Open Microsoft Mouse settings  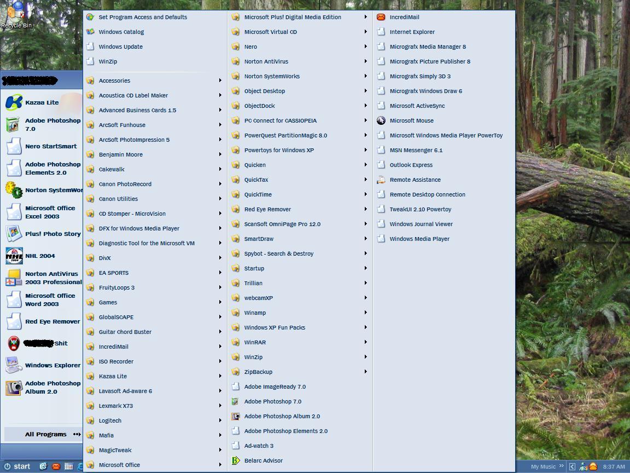(x=412, y=120)
